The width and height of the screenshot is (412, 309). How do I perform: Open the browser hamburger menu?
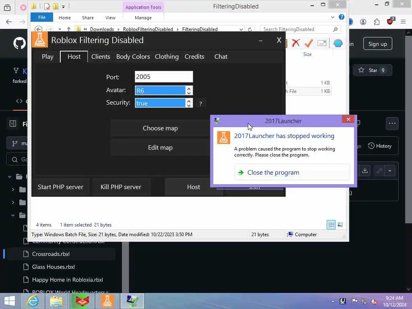[x=403, y=22]
